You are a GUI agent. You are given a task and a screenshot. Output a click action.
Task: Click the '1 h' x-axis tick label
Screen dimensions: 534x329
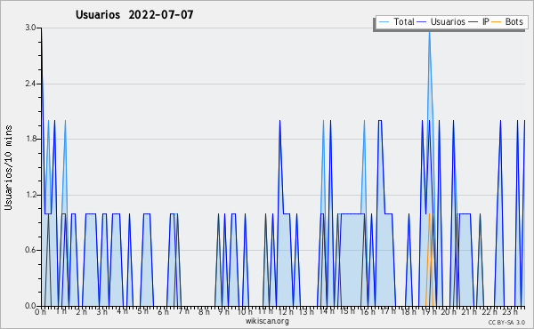coord(61,311)
